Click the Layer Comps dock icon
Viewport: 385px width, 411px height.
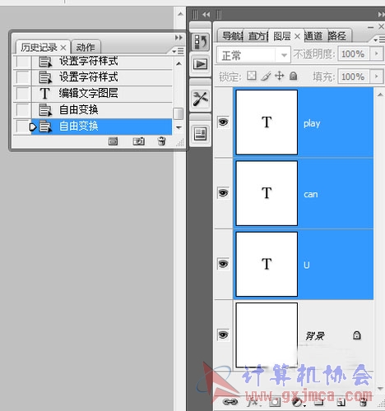201,134
